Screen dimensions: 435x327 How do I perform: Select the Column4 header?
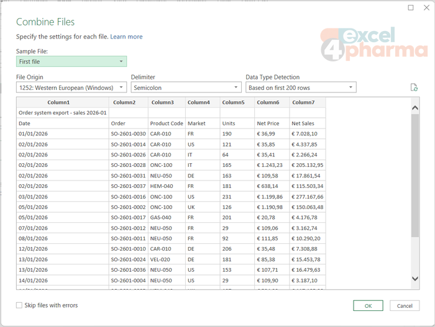203,102
